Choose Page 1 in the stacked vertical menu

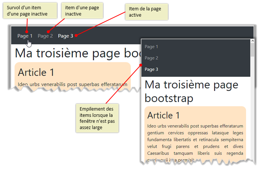[151, 47]
